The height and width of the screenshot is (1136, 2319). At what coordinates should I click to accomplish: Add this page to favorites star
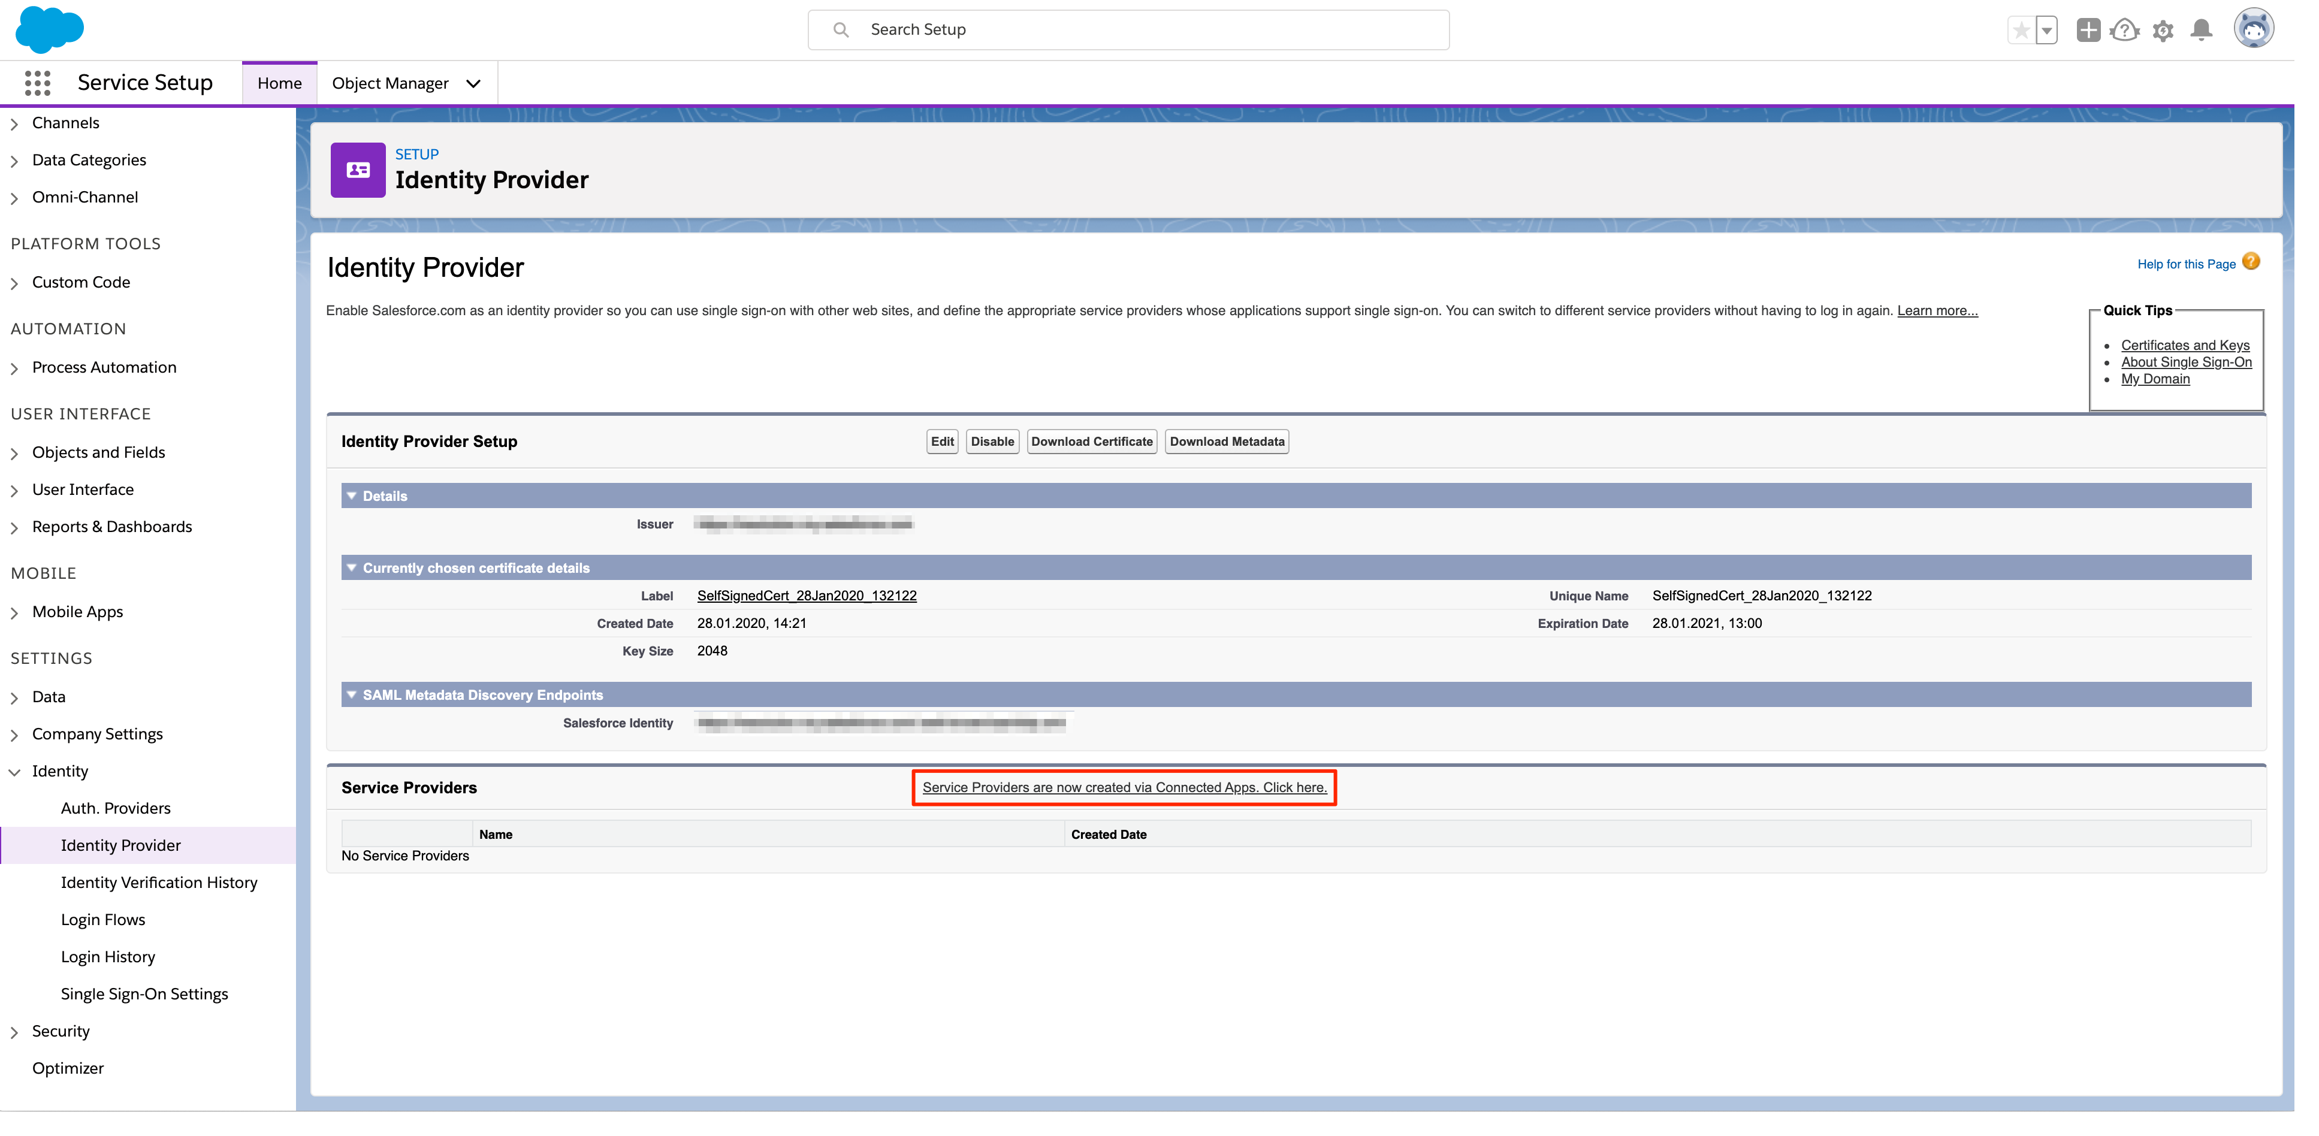pos(2021,31)
